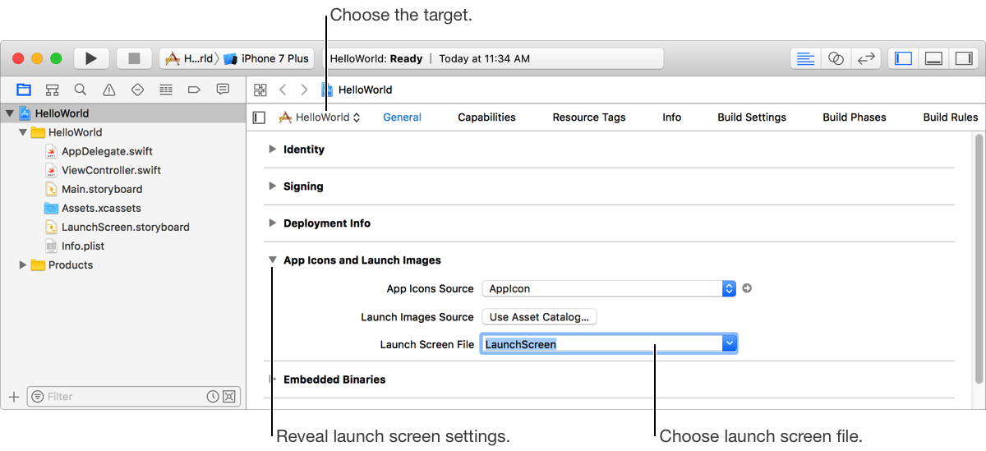Open the App Icons Source dropdown
986x451 pixels.
click(x=728, y=288)
